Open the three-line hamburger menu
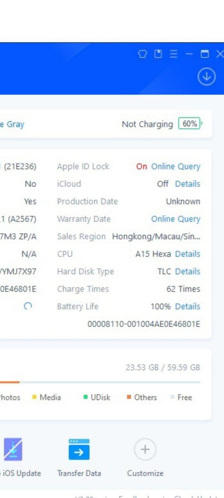224x498 pixels. point(173,54)
